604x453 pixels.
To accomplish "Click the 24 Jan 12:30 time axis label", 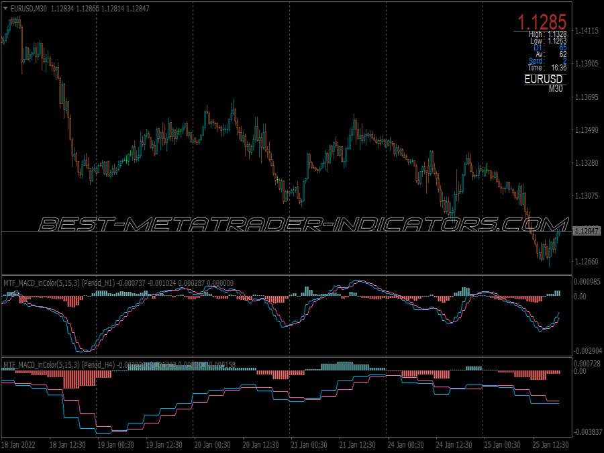I will (454, 445).
